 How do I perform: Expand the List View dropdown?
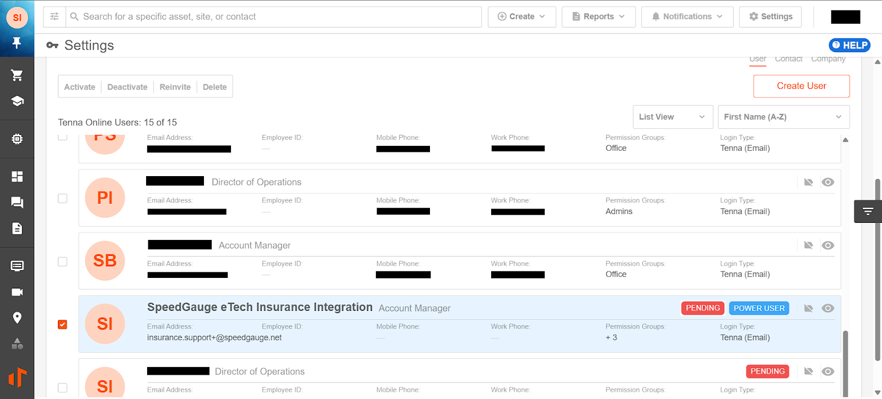point(672,117)
